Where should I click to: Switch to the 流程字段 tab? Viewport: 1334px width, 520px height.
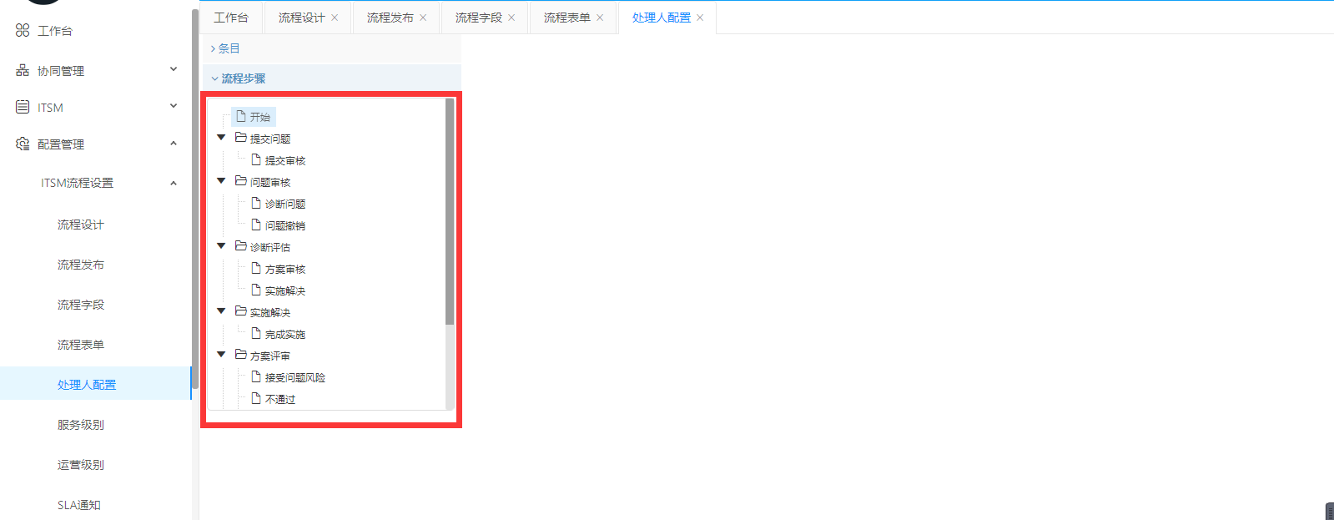(x=478, y=18)
